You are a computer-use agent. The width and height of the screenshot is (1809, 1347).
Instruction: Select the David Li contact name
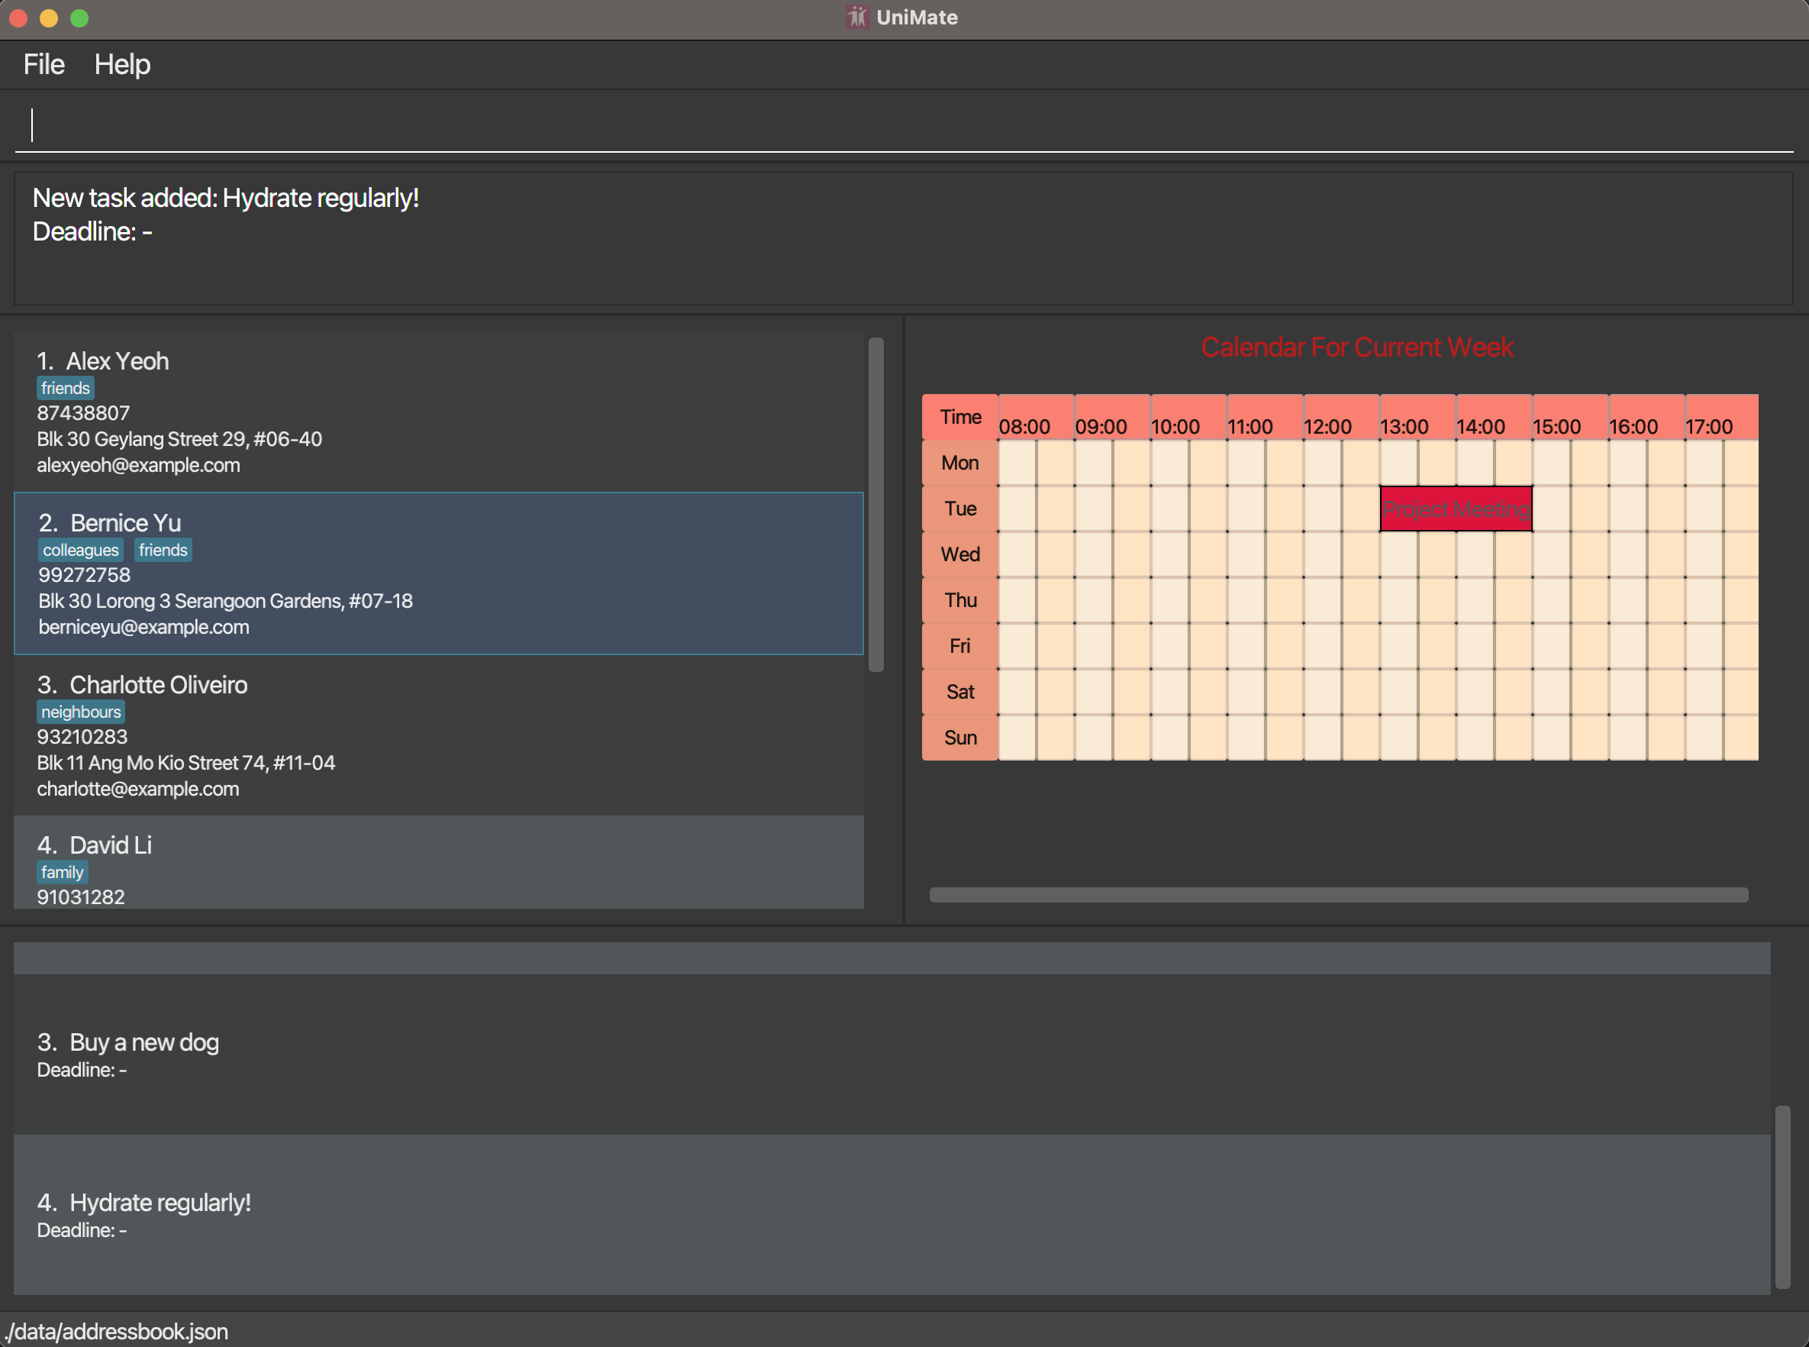tap(110, 845)
